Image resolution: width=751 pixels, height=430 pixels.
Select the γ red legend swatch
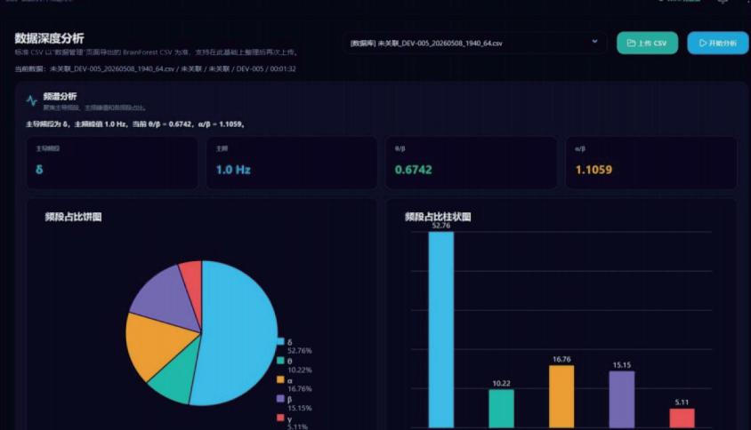(x=280, y=418)
